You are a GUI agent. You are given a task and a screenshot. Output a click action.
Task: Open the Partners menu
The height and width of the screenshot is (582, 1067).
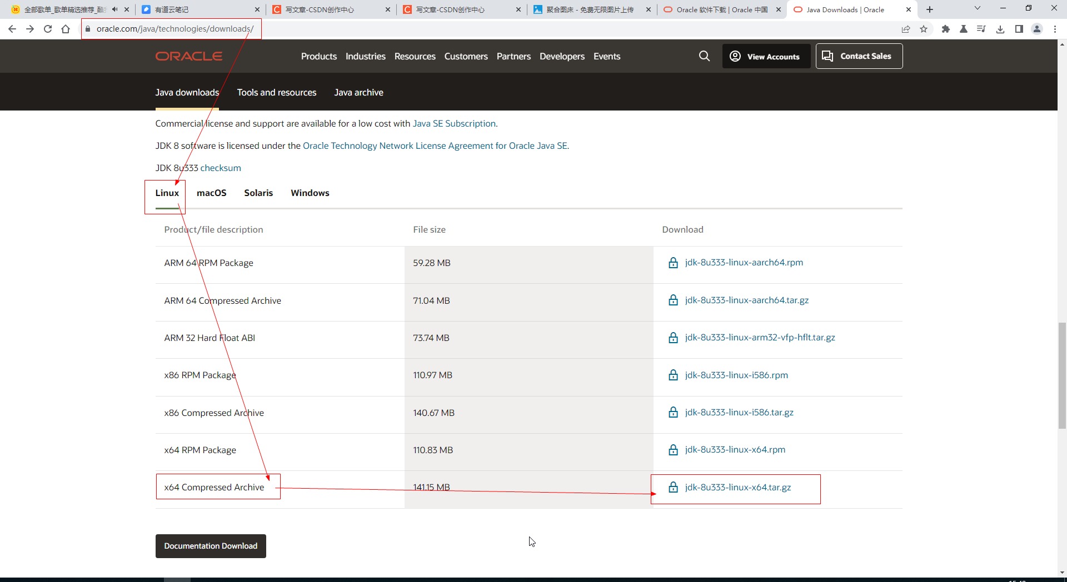(x=513, y=56)
